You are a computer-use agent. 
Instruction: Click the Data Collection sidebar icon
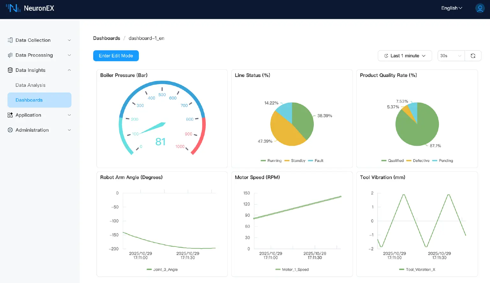coord(10,40)
